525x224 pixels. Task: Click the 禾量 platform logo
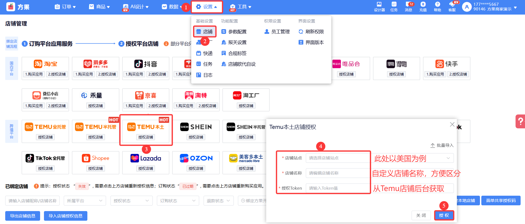pos(91,95)
